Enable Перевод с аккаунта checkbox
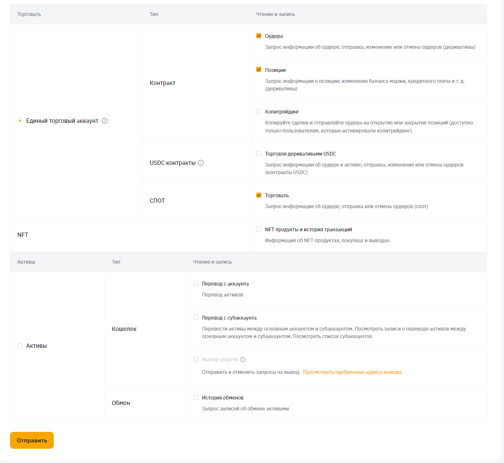Screen dimensions: 504x463 click(x=196, y=283)
